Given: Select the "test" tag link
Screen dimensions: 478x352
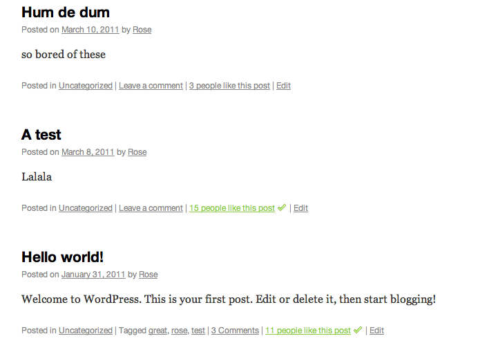Looking at the screenshot, I should point(198,331).
